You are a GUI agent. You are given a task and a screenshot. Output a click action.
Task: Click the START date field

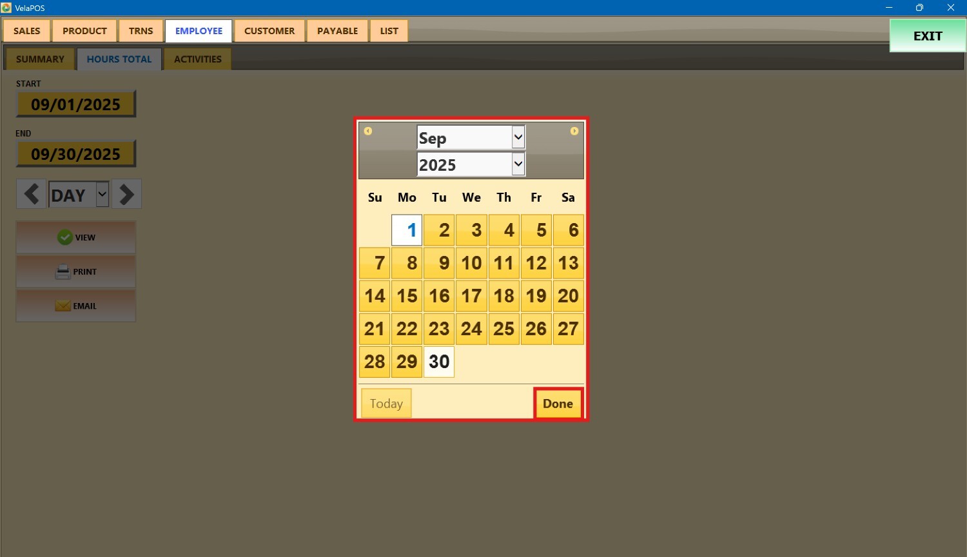[76, 104]
